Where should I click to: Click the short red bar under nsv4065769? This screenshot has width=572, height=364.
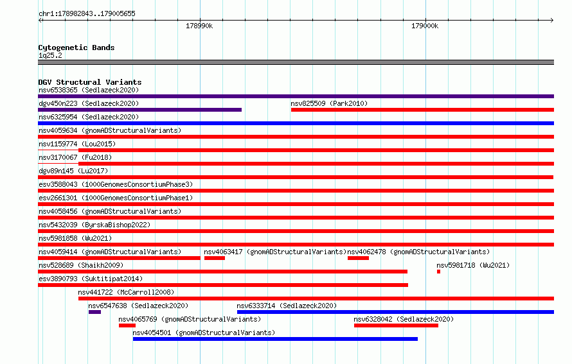127,325
